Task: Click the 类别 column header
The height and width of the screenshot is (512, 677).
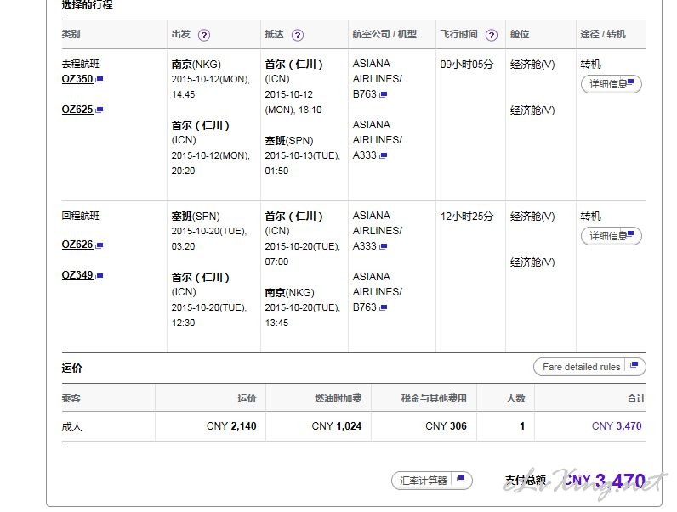Action: coord(71,34)
